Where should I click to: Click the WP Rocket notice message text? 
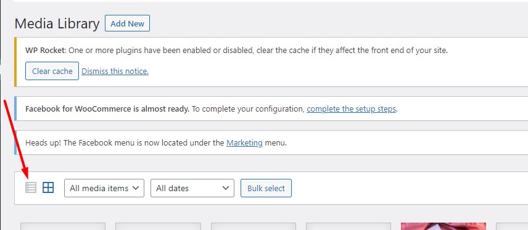[236, 51]
